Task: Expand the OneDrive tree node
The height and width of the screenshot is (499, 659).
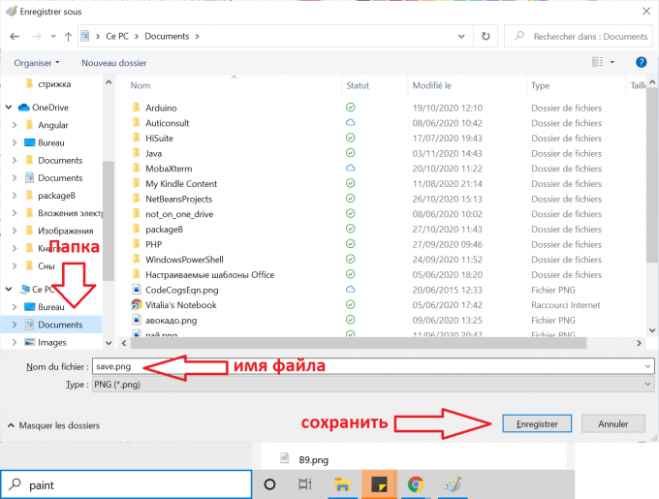Action: click(x=9, y=108)
